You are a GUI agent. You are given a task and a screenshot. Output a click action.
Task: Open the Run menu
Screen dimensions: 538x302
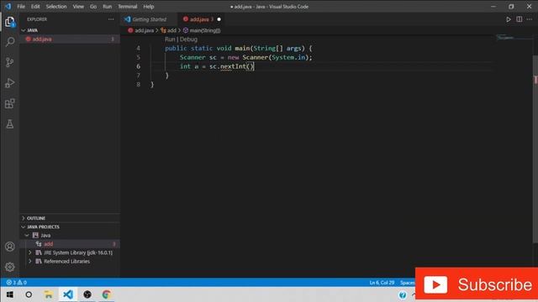(x=107, y=7)
